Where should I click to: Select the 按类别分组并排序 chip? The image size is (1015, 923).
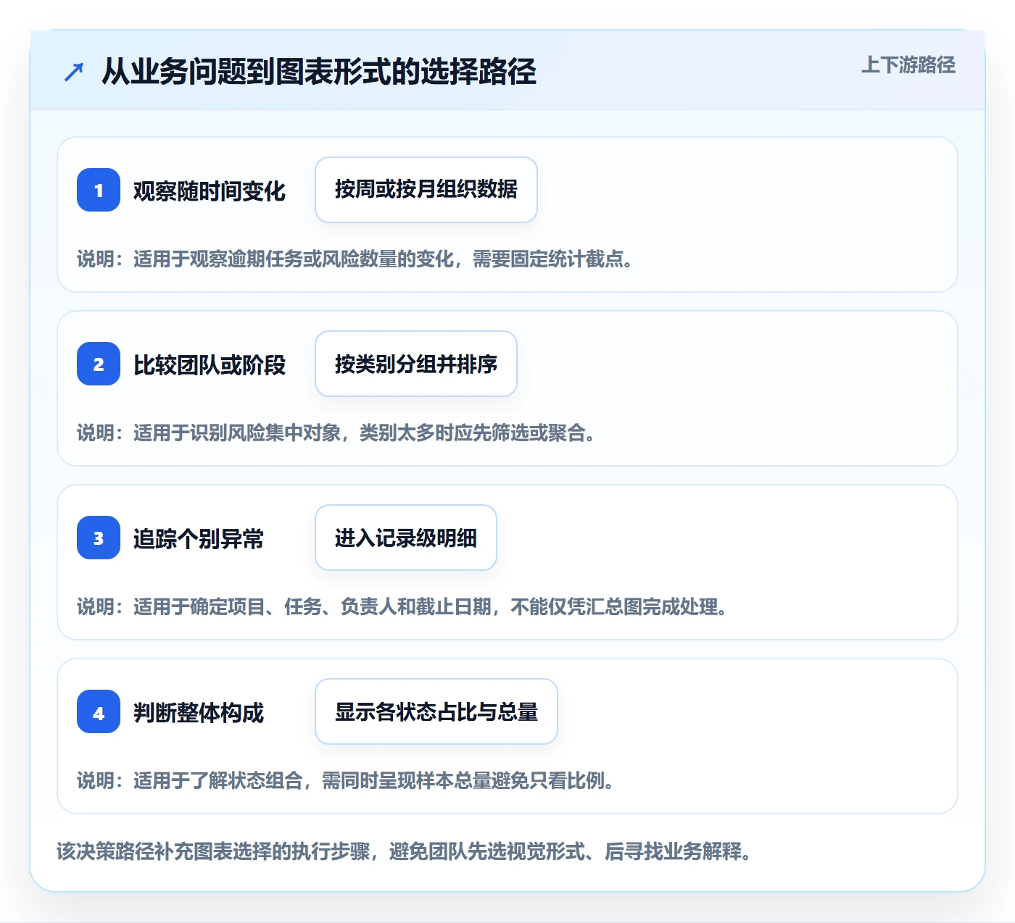(416, 364)
